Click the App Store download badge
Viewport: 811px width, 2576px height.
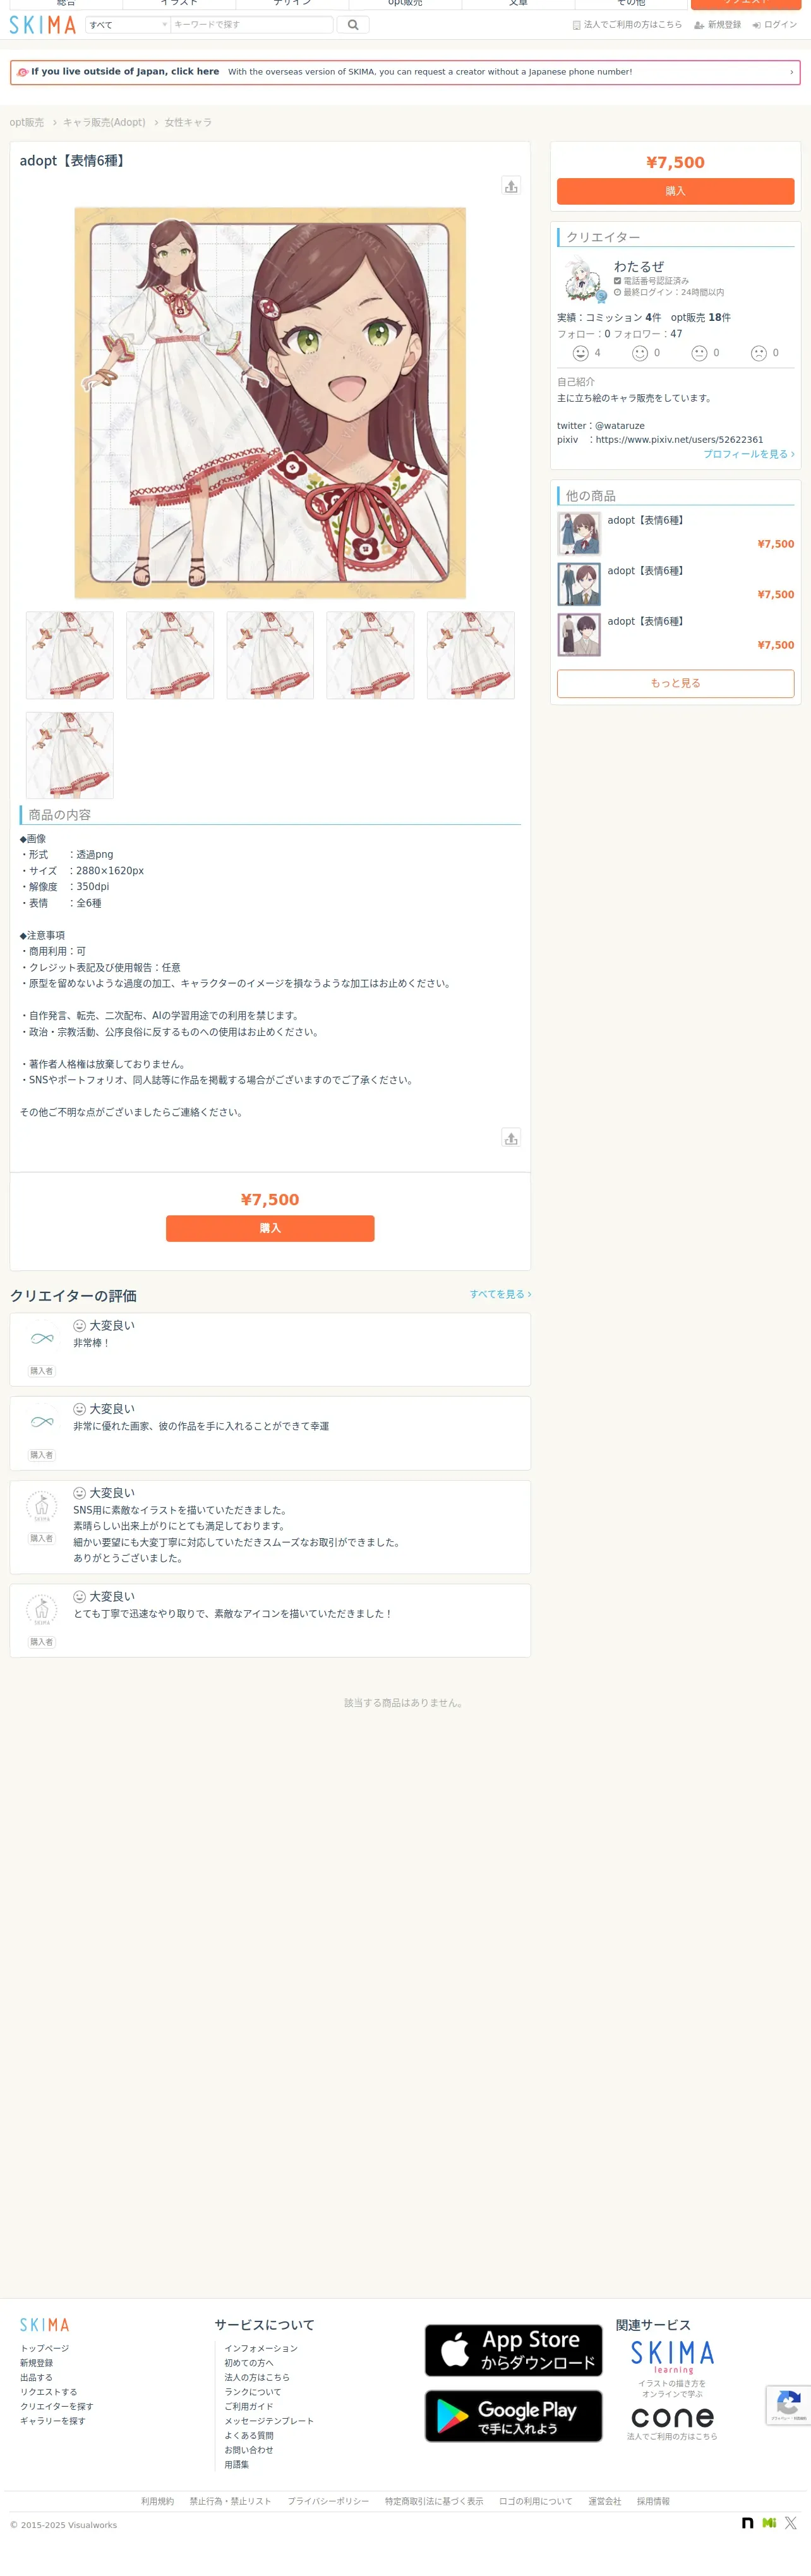click(x=513, y=2350)
